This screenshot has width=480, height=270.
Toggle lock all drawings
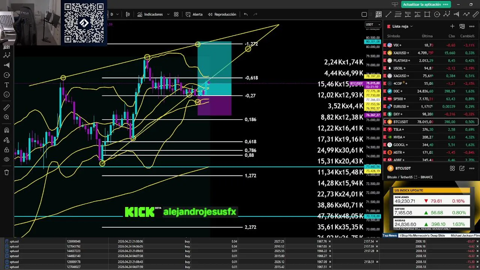tap(6, 150)
